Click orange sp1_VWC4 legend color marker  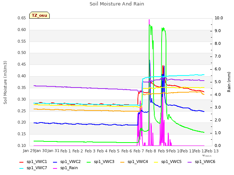pyautogui.click(x=122, y=162)
